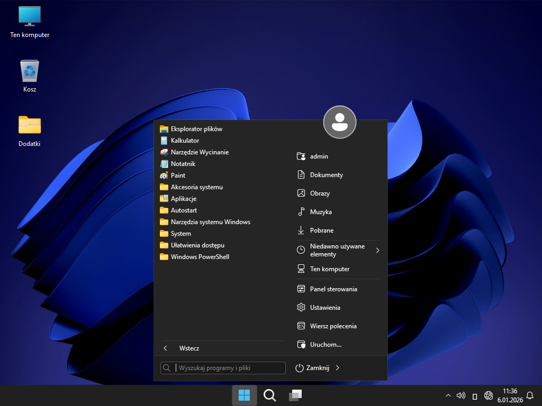Open shutdown options arrow next to Zamknij
This screenshot has height=406, width=542.
click(338, 368)
